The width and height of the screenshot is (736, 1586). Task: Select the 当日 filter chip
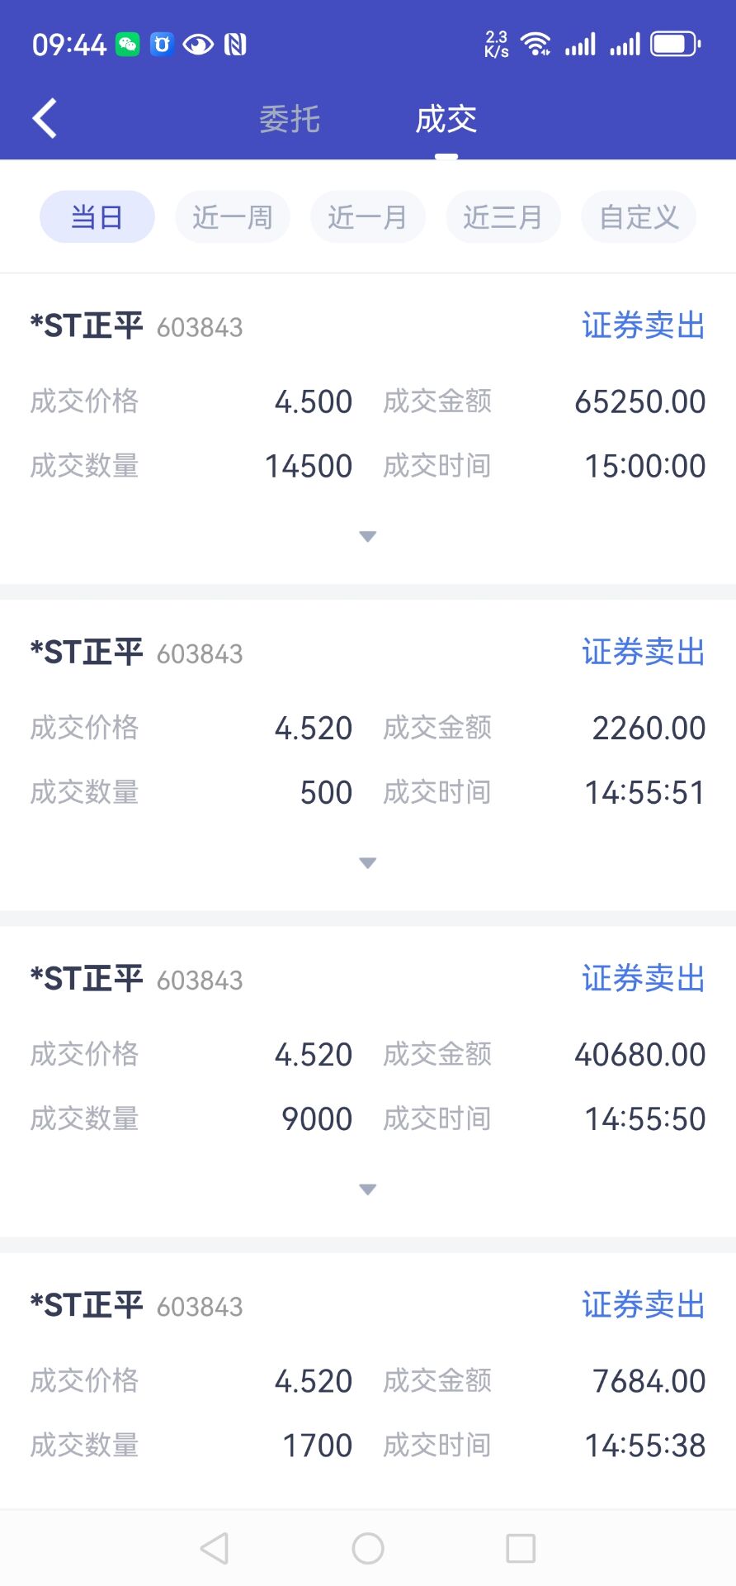coord(97,217)
